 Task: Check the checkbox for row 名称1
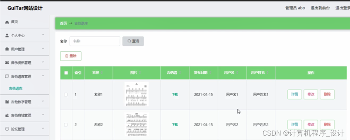66,95
